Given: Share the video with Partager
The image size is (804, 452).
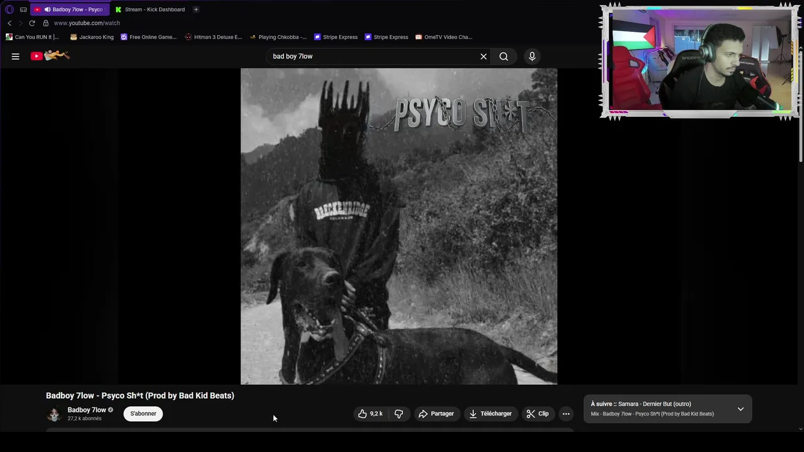Looking at the screenshot, I should click(x=436, y=414).
